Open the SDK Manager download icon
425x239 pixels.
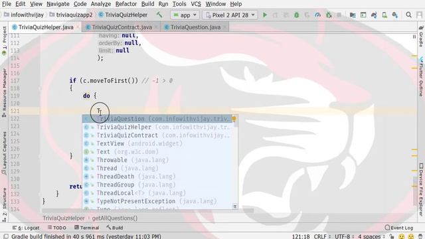point(395,15)
